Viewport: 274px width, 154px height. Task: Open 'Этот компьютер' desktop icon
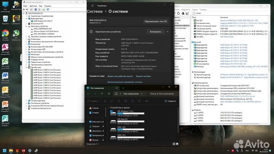[x=5, y=6]
